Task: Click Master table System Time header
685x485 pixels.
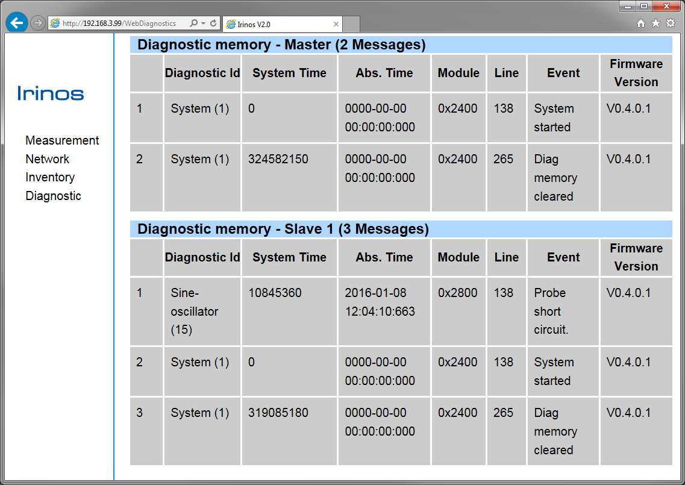Action: (x=289, y=73)
